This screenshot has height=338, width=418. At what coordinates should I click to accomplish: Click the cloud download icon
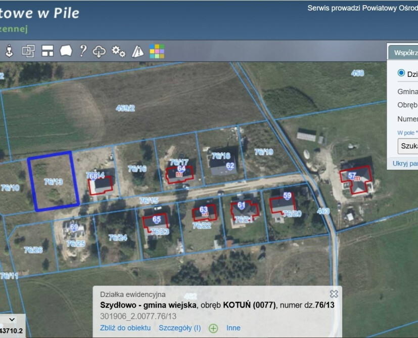(x=100, y=51)
